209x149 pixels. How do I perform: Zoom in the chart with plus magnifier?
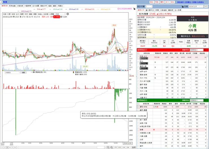click(112, 147)
